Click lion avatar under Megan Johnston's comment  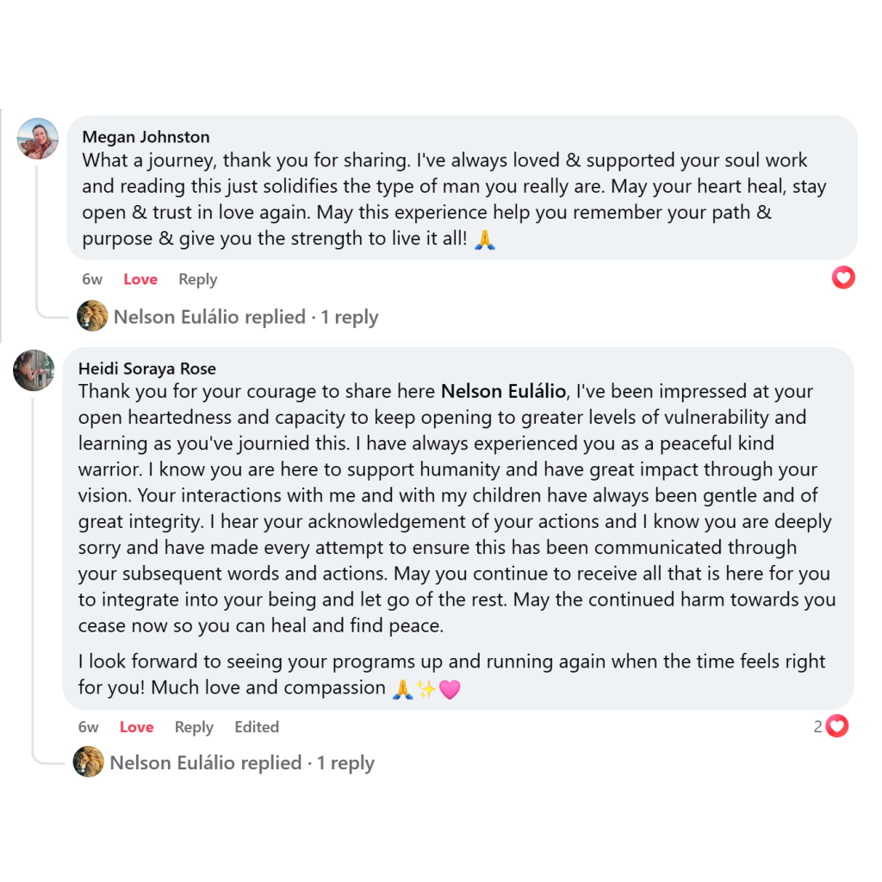(x=92, y=316)
